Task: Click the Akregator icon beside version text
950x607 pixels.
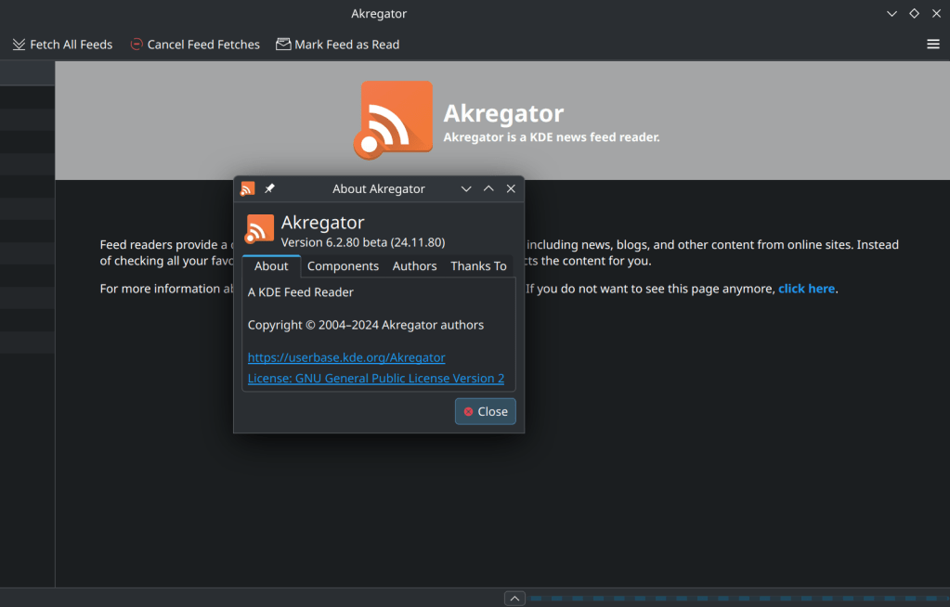Action: tap(260, 228)
